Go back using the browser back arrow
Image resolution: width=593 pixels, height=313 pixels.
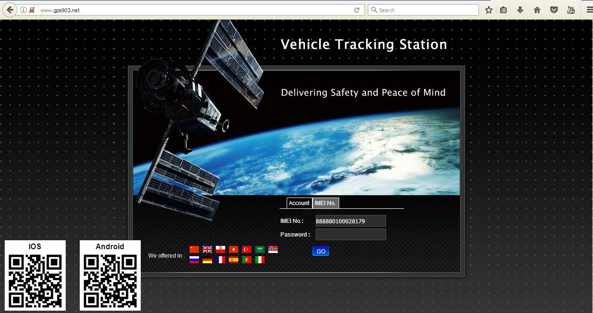point(10,10)
